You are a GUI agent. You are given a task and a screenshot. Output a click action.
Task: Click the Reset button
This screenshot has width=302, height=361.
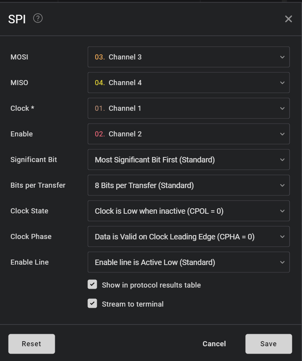(x=31, y=344)
